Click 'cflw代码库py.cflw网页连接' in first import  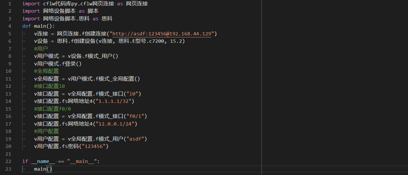click(79, 4)
